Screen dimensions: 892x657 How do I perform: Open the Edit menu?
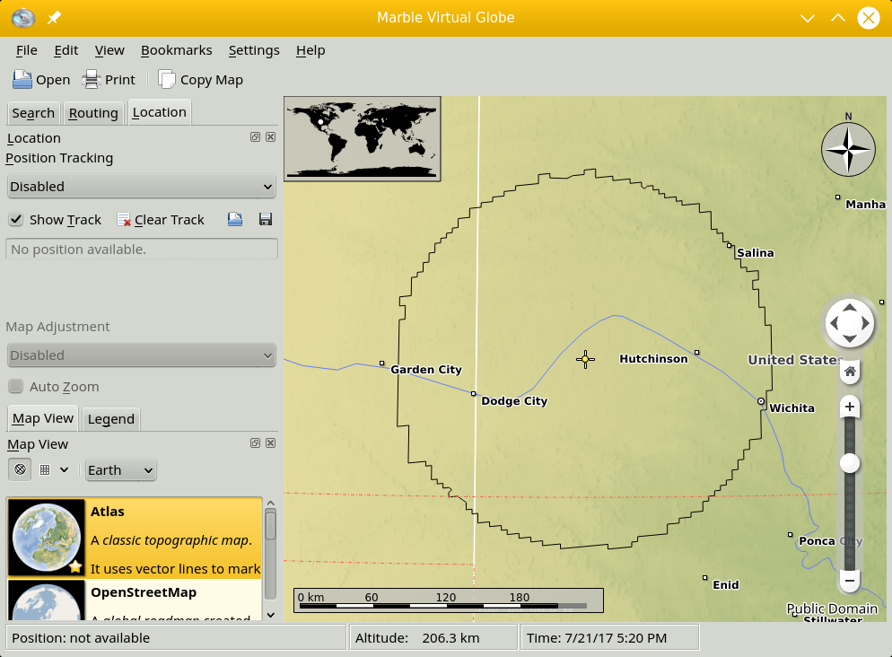(x=66, y=50)
